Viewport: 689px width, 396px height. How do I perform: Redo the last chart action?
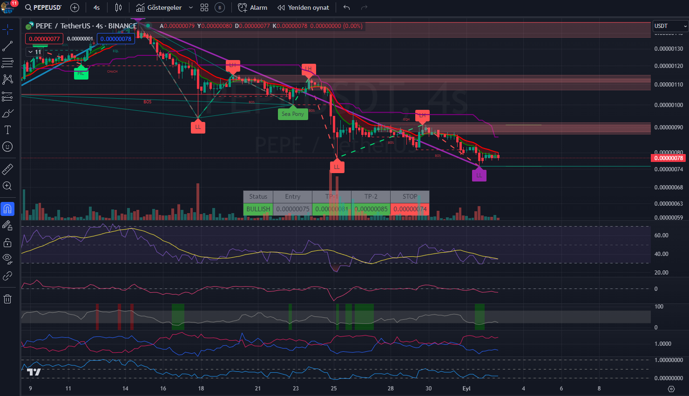pos(364,7)
